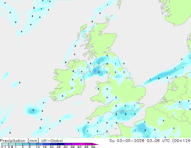The height and width of the screenshot is (148, 191).
Task: Click the 1–2 mm legend swatch
Action: (19, 144)
